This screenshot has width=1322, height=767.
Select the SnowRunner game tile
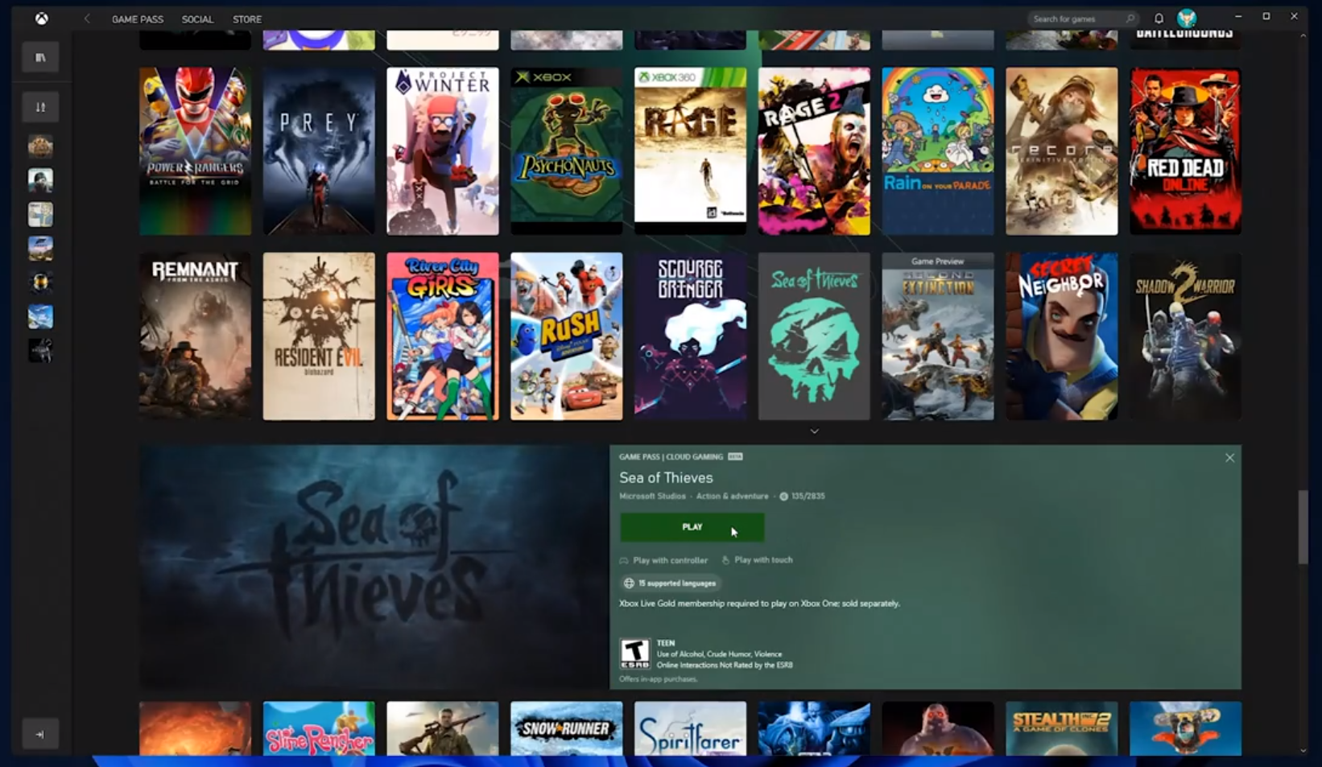[x=566, y=728]
